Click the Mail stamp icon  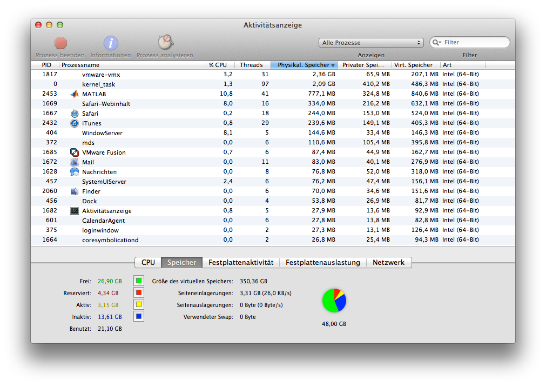pyautogui.click(x=75, y=162)
